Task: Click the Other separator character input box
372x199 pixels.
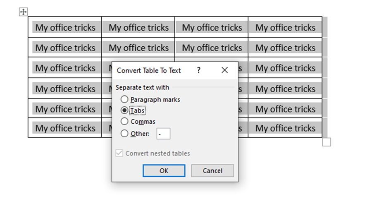Action: coord(163,134)
